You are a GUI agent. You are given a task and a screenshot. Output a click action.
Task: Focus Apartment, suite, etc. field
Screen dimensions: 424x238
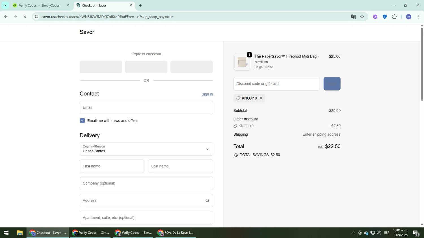(x=146, y=218)
